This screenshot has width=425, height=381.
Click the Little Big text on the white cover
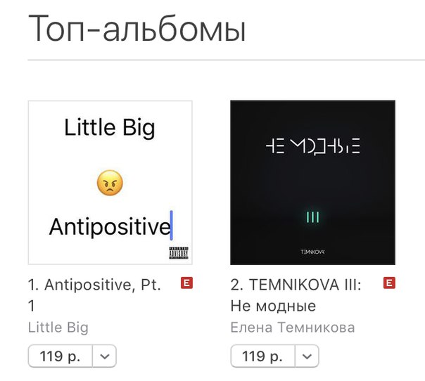pyautogui.click(x=110, y=127)
